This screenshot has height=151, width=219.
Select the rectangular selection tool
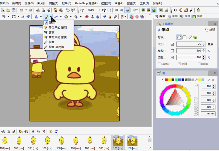14,17
